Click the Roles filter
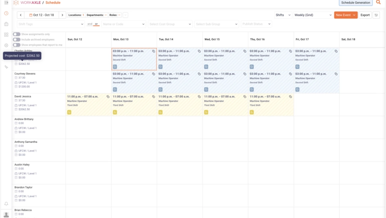Viewport: 386px width, 218px height. coord(115,15)
